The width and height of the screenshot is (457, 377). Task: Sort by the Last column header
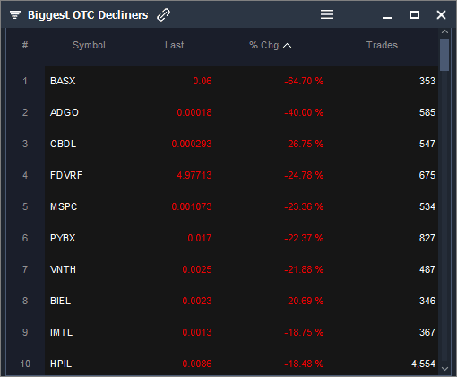(175, 45)
